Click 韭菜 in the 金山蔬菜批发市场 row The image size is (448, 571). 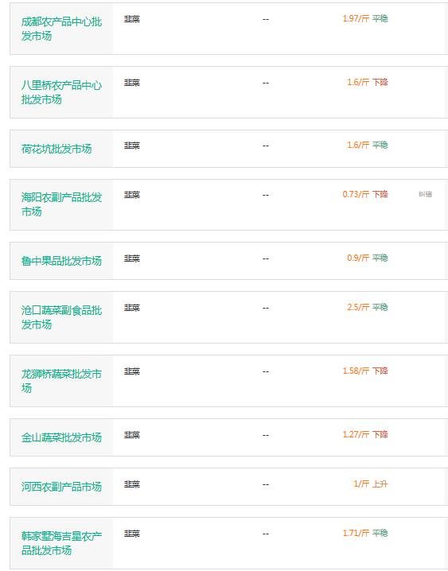click(132, 435)
